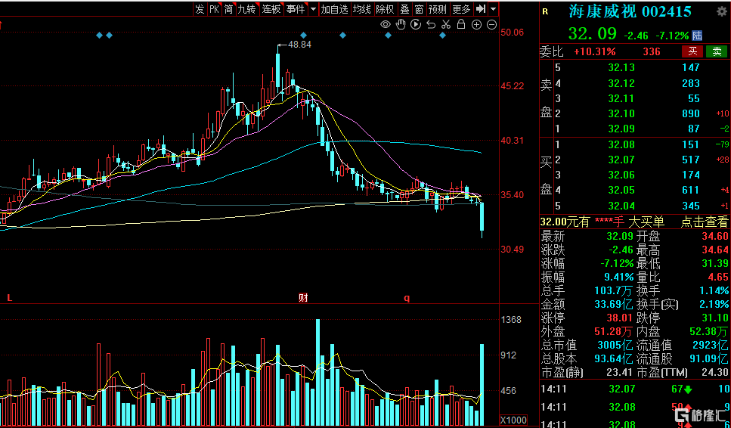Viewport: 731px width, 428px height.
Task: Select buy level 3 price 32.06
Action: click(x=621, y=175)
